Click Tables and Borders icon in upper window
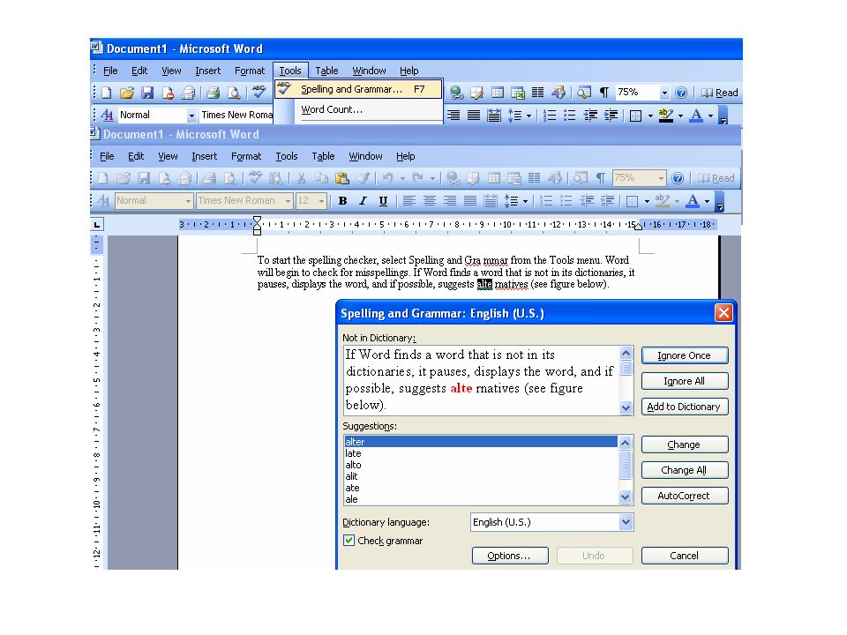Image resolution: width=847 pixels, height=635 pixels. tap(477, 93)
